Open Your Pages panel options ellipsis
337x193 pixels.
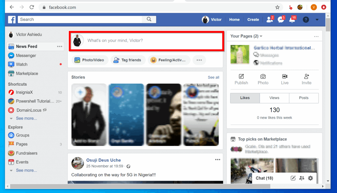click(316, 36)
